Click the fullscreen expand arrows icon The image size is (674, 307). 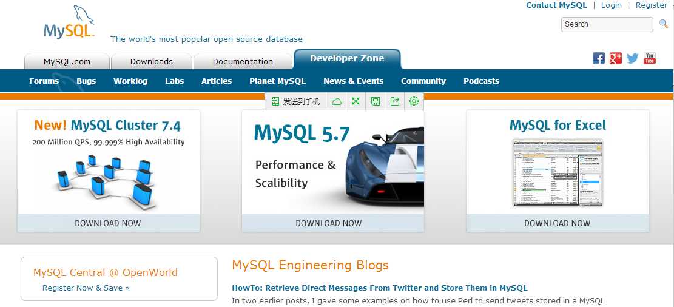(x=356, y=101)
